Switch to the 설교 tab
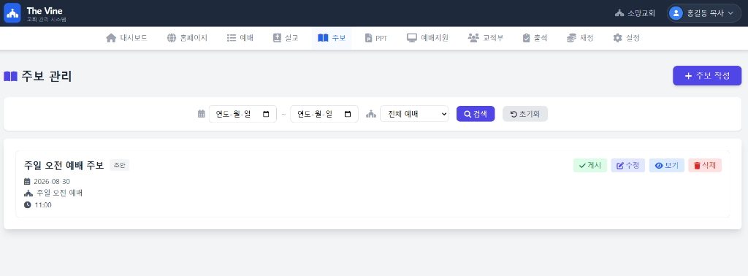The height and width of the screenshot is (276, 748). pos(286,38)
